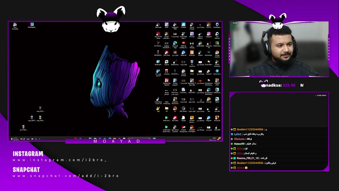The image size is (339, 191).
Task: Open the Eternal Threads shortcut
Action: [x=192, y=26]
